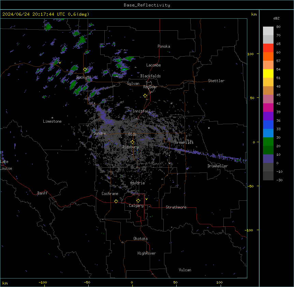Click the RedDeer label

point(150,87)
